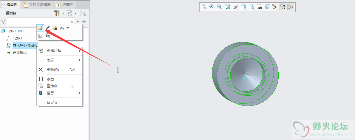The height and width of the screenshot is (140, 355).
Task: Click the import feature icon
Action: 9,45
